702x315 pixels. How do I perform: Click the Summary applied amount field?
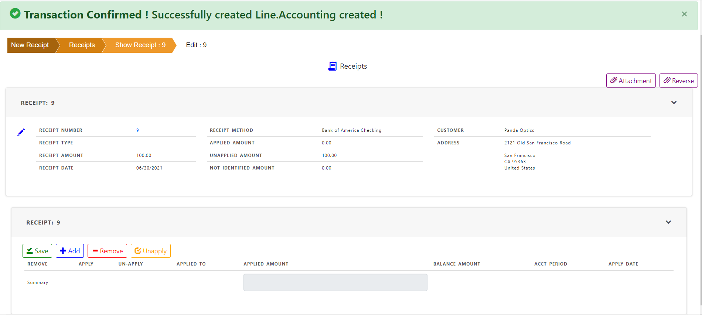(x=335, y=282)
